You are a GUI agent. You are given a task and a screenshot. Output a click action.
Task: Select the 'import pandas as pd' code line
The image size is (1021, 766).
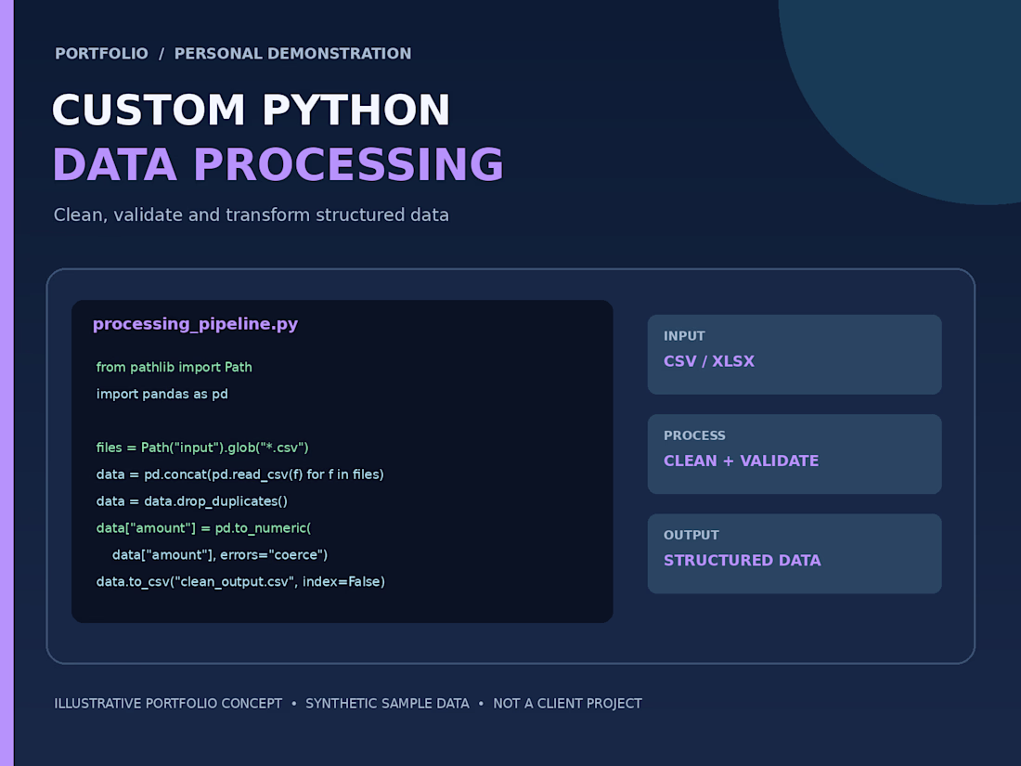(x=162, y=394)
